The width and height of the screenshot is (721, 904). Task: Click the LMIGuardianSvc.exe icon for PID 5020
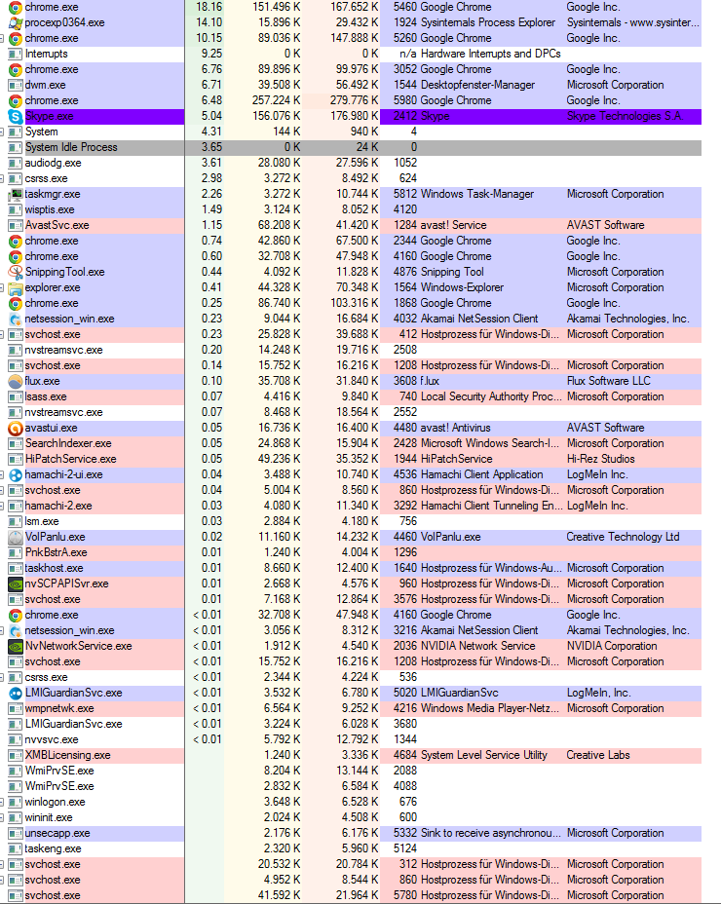click(x=16, y=693)
